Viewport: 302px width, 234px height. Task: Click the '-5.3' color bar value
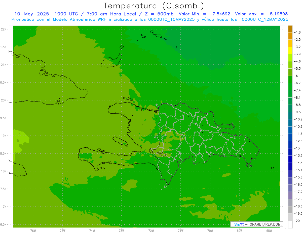tap(297, 68)
